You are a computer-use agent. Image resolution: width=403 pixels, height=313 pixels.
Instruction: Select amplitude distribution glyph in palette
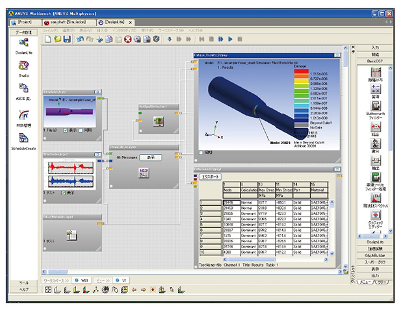tap(376, 73)
